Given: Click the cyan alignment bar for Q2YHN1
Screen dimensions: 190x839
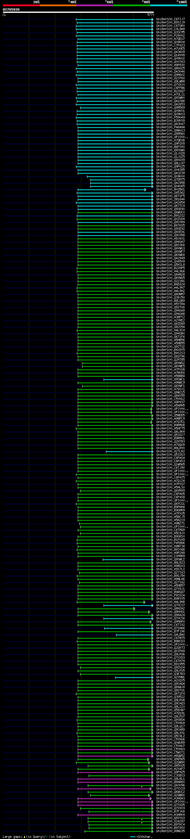Looking at the screenshot, I should [x=134, y=677].
